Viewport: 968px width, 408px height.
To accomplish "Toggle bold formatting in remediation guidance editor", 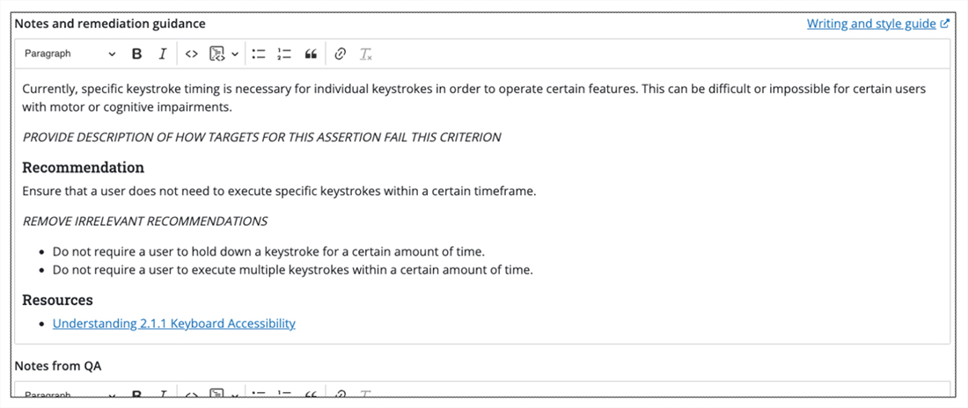I will 136,55.
